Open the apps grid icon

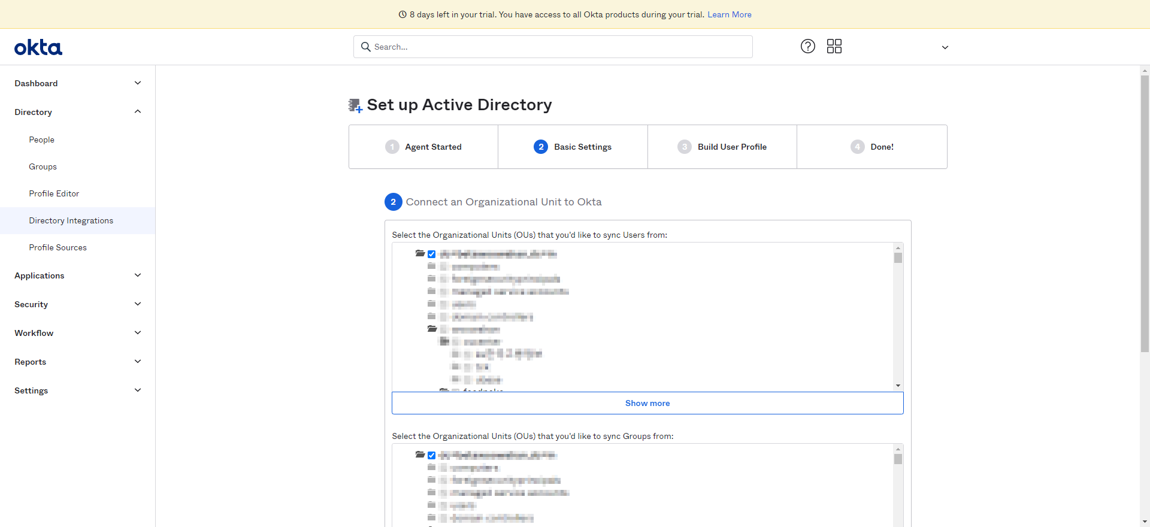(834, 46)
